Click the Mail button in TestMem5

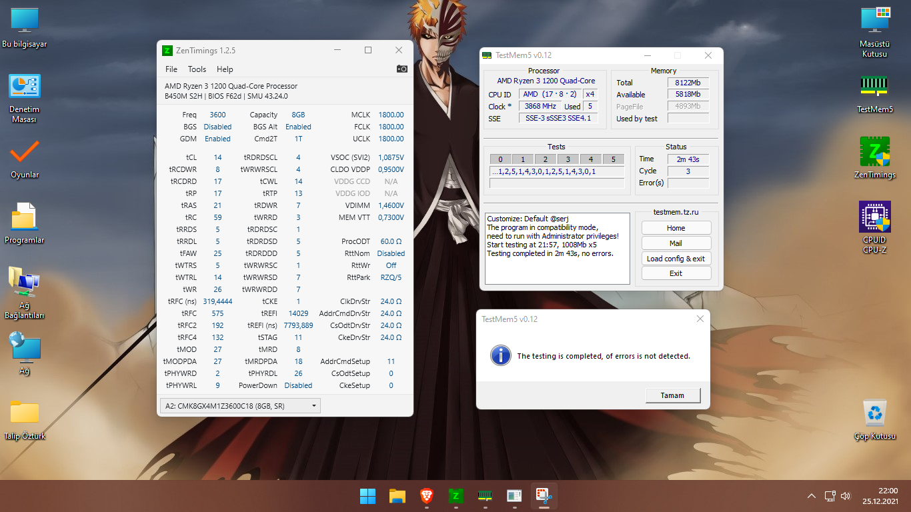[x=676, y=243]
